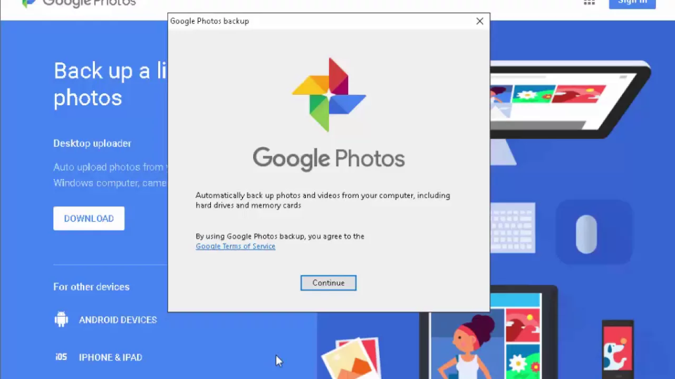
Task: Click the 'Automatically back up photos' description text
Action: click(x=323, y=200)
